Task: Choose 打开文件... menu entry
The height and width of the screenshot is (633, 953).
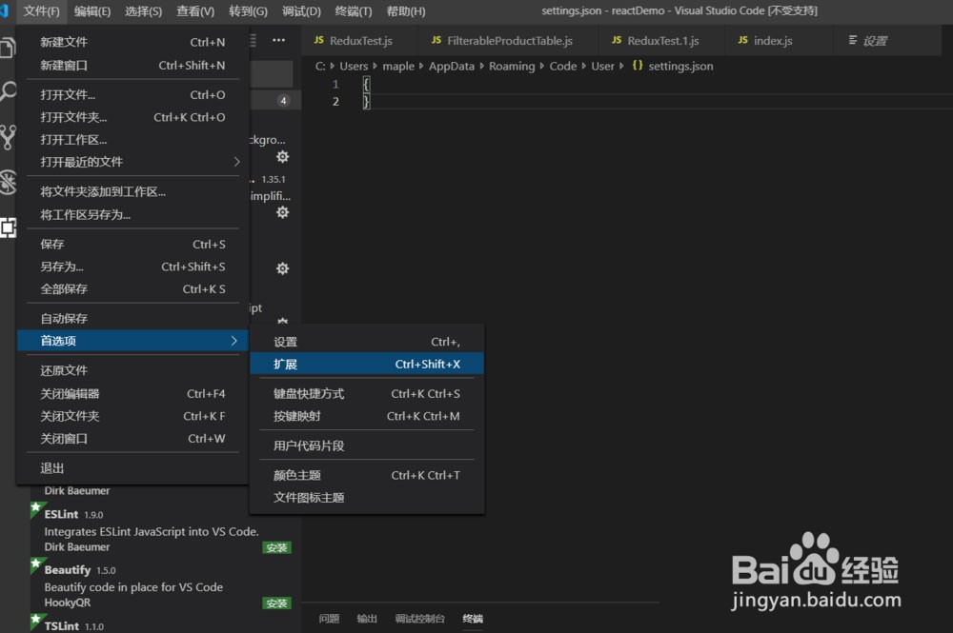Action: (133, 95)
